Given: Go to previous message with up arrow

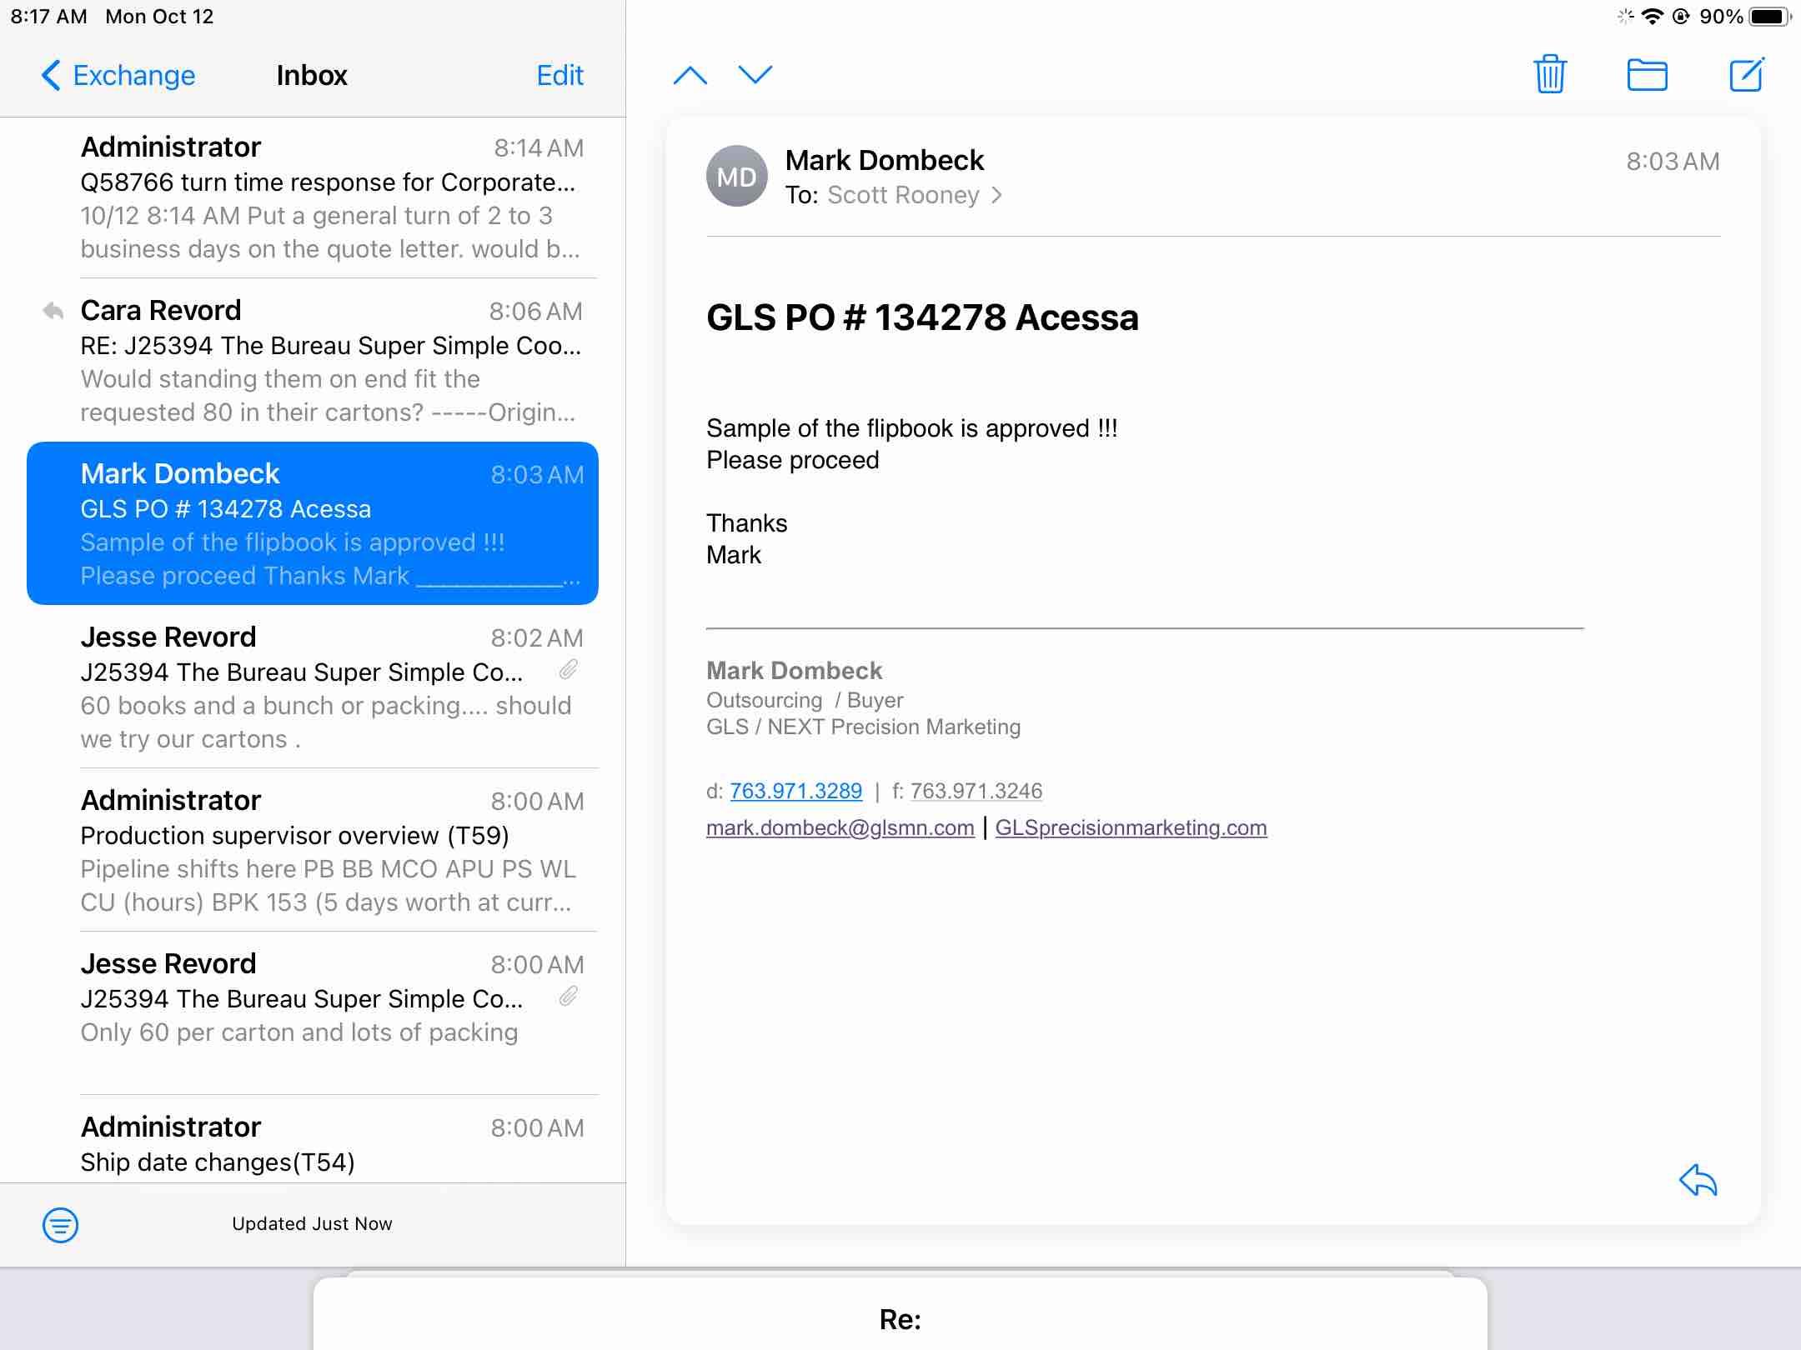Looking at the screenshot, I should click(x=690, y=76).
